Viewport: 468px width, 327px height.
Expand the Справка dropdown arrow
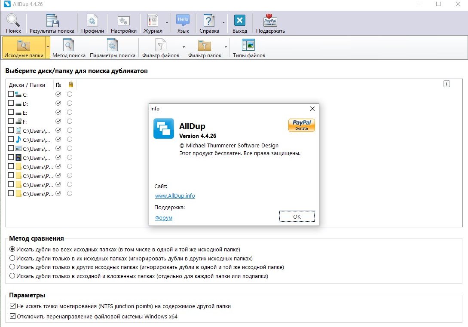(223, 23)
